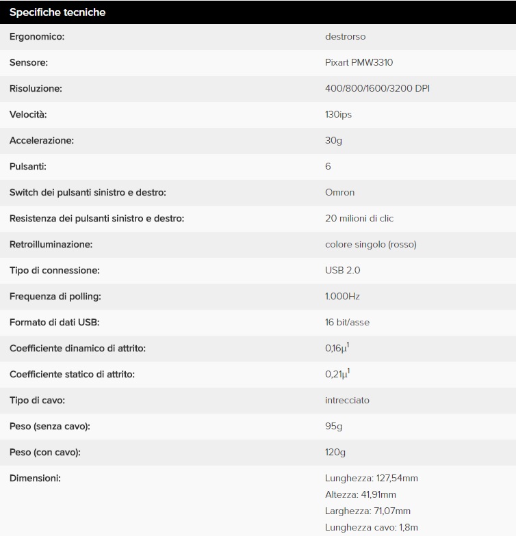Click the Ergonomico label

[x=37, y=36]
